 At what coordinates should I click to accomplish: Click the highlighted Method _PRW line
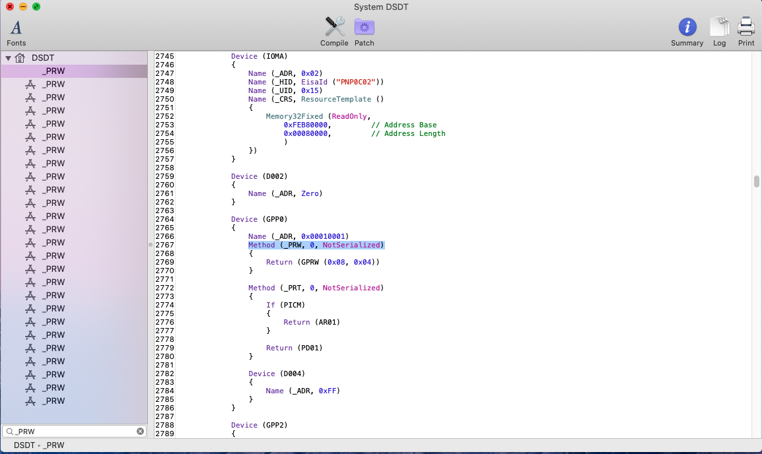pos(316,245)
